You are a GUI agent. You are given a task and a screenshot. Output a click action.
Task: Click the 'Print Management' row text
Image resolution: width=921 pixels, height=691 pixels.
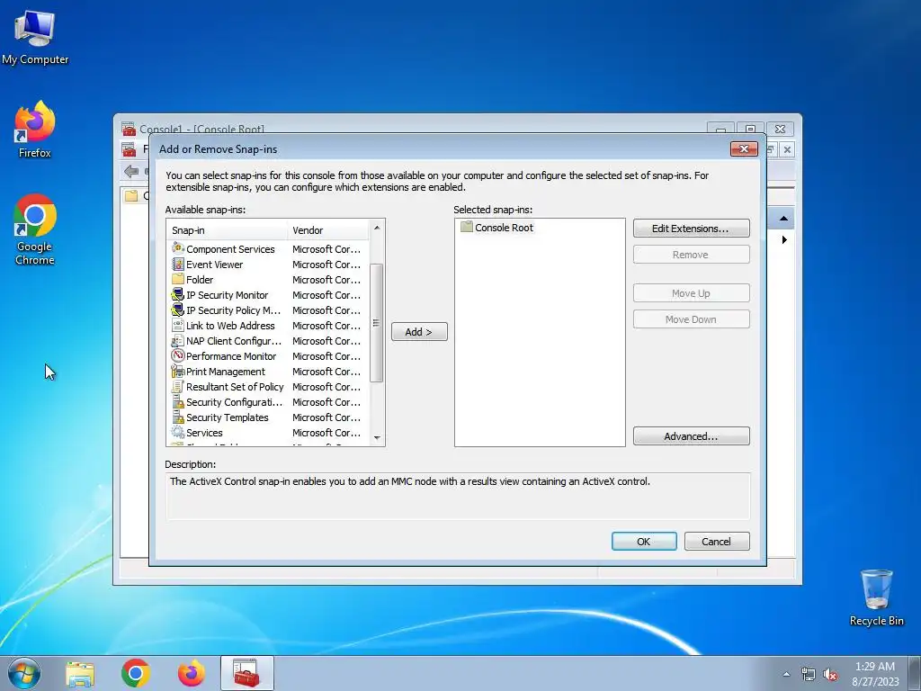click(226, 372)
